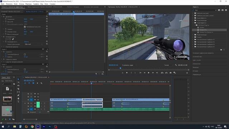Toggle eye visibility for topmost video track
229x129 pixels.
(38, 94)
